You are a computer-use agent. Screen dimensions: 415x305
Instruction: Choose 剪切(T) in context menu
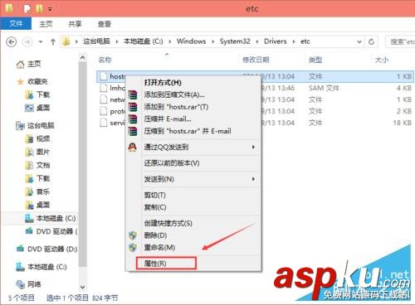click(193, 195)
